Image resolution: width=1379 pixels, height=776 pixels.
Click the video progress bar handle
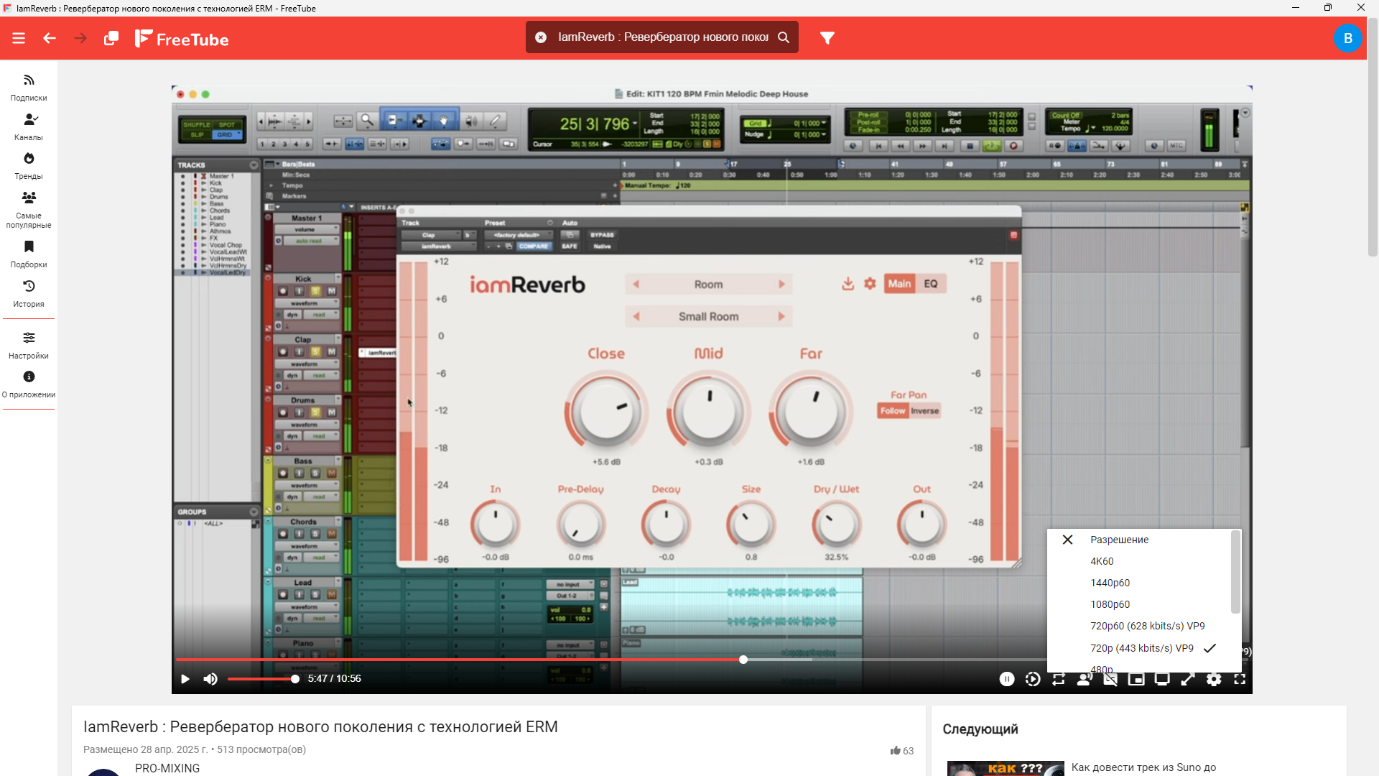pos(743,660)
